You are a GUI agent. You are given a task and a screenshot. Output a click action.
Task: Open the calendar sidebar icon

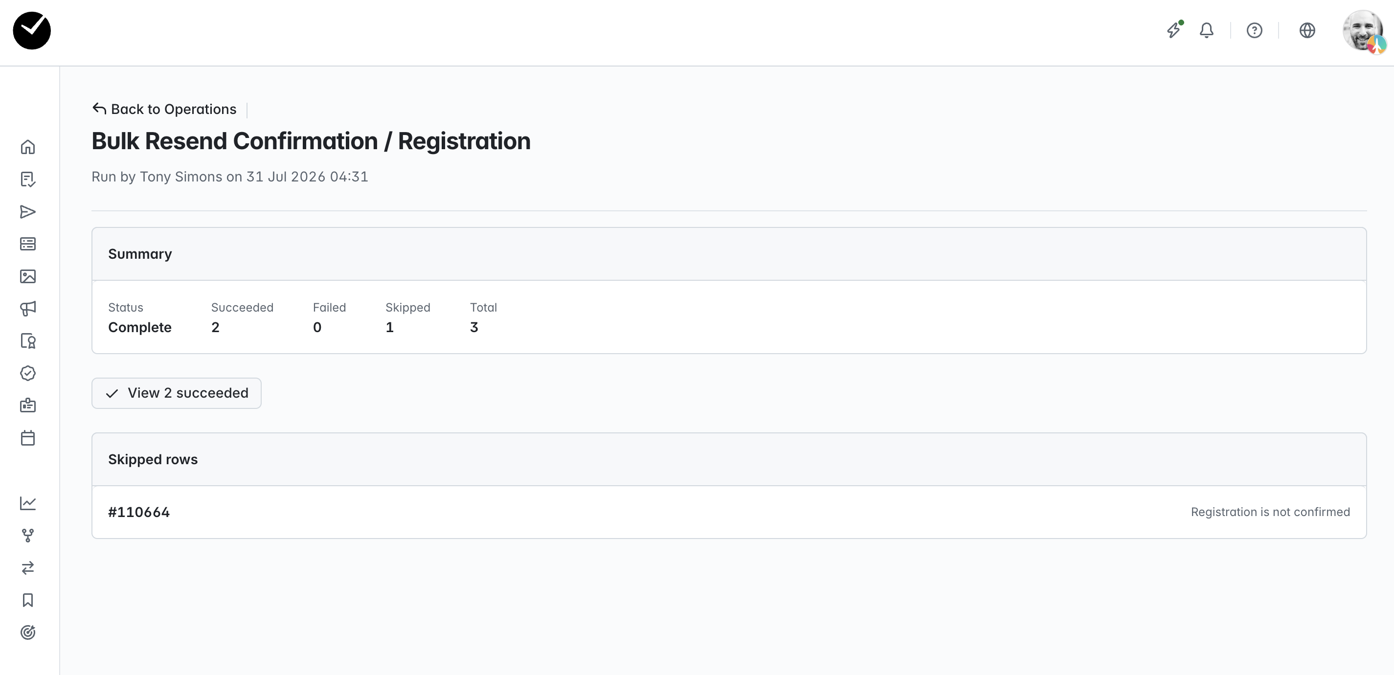[27, 438]
